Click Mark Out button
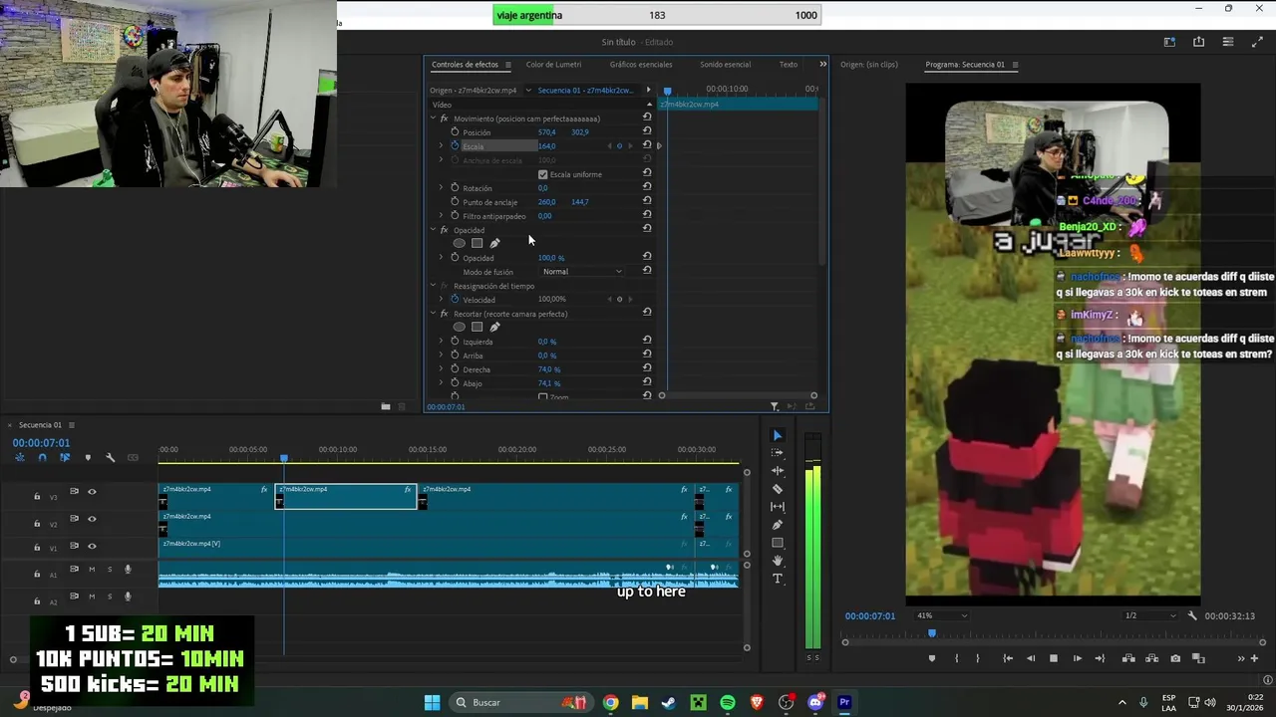This screenshot has height=717, width=1276. click(977, 658)
